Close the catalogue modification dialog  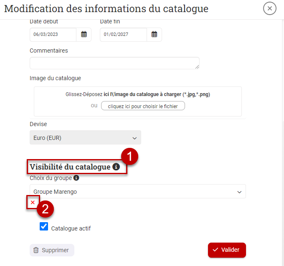[270, 8]
